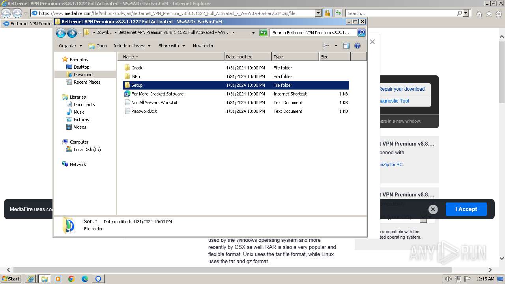505x284 pixels.
Task: Click the WinZip for PC link
Action: click(391, 164)
